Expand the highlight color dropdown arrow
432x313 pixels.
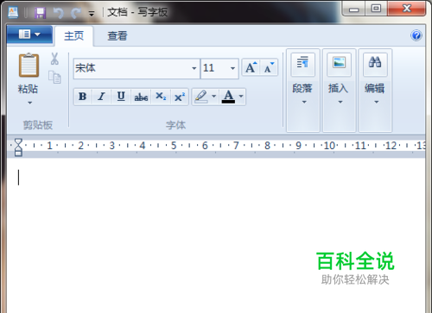tap(214, 97)
